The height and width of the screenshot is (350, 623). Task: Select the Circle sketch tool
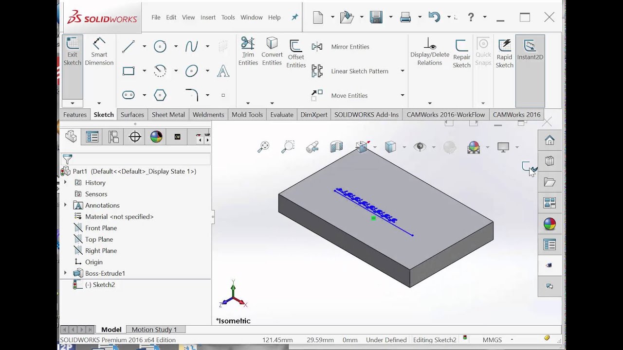pos(160,47)
